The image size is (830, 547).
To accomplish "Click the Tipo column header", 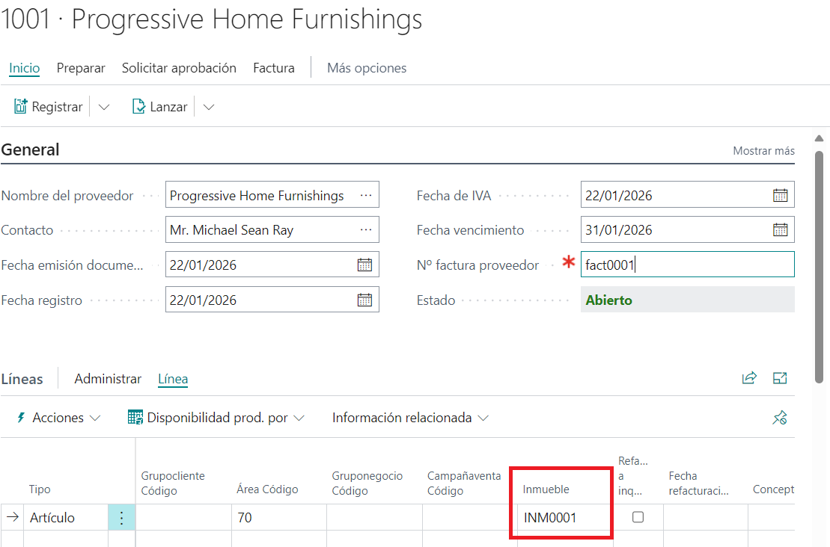I will coord(40,489).
